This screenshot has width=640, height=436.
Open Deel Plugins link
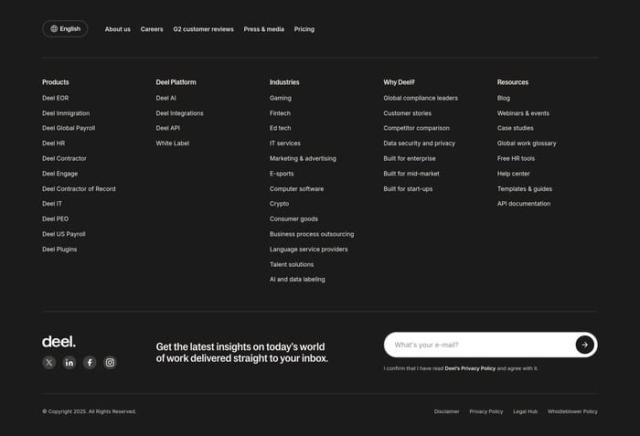click(x=59, y=250)
